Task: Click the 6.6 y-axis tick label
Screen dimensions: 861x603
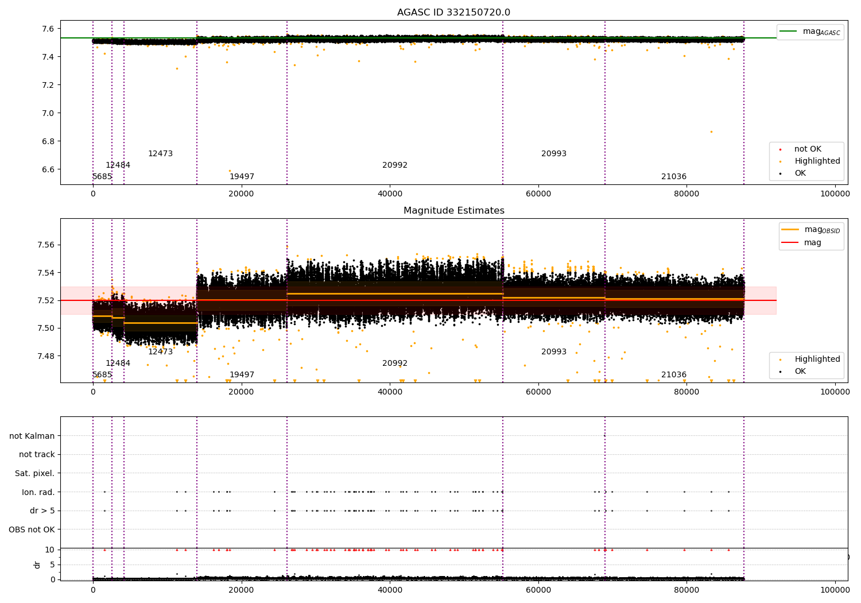Action: [49, 170]
